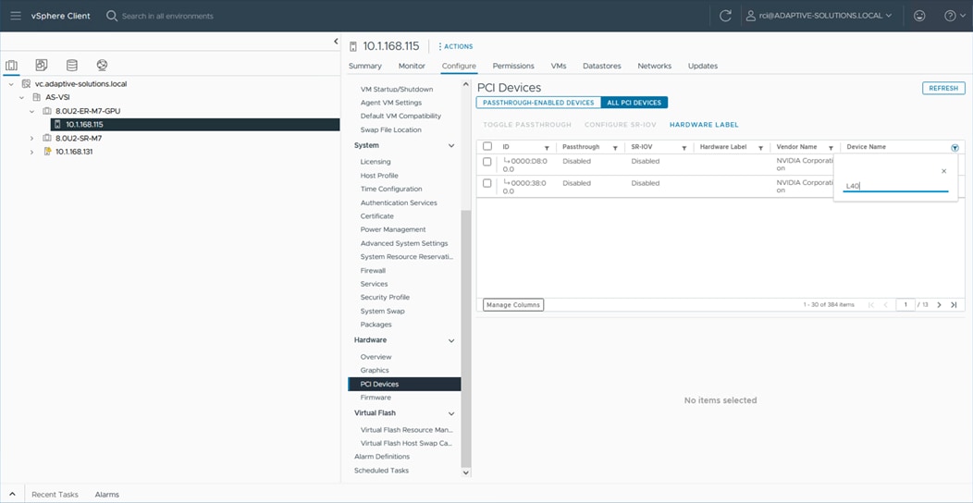Click the Manage Columns button
The width and height of the screenshot is (973, 503).
point(512,304)
